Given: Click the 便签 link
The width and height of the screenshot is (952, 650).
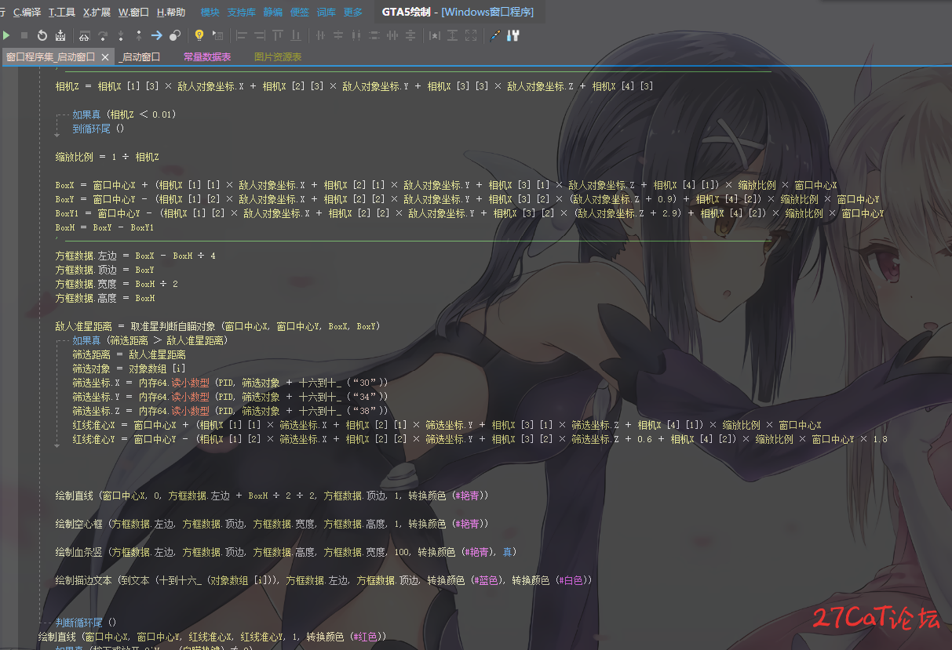Looking at the screenshot, I should click(300, 13).
